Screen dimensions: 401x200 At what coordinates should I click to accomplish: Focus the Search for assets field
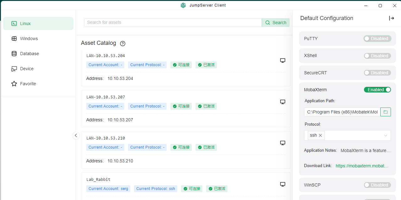pos(173,23)
